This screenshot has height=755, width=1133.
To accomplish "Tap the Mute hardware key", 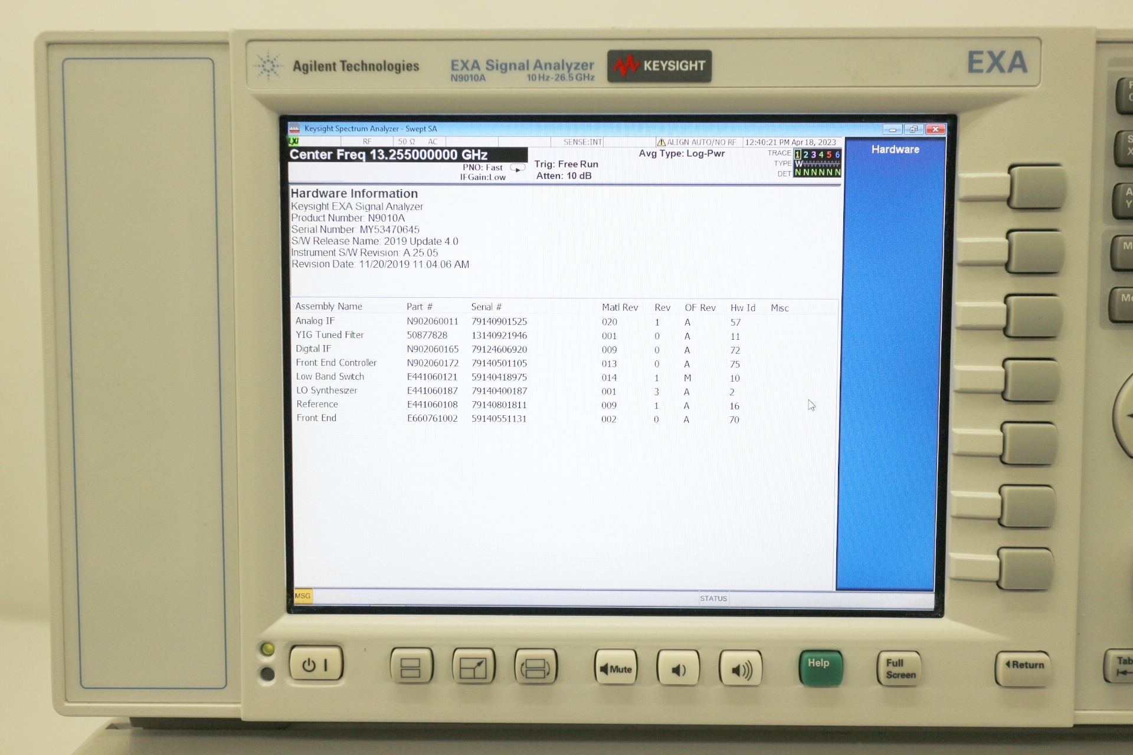I will [x=615, y=668].
